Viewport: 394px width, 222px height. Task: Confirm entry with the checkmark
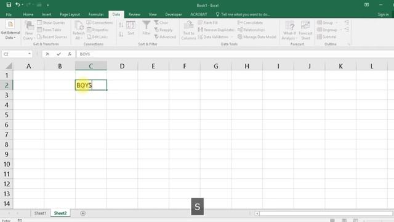coord(59,54)
